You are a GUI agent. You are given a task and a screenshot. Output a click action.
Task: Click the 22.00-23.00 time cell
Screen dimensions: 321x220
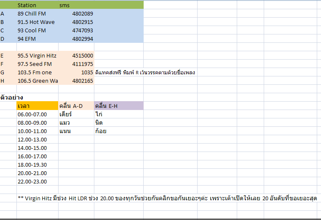[x=37, y=181]
